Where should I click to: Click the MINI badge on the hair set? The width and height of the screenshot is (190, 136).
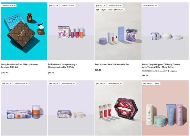coord(157,84)
